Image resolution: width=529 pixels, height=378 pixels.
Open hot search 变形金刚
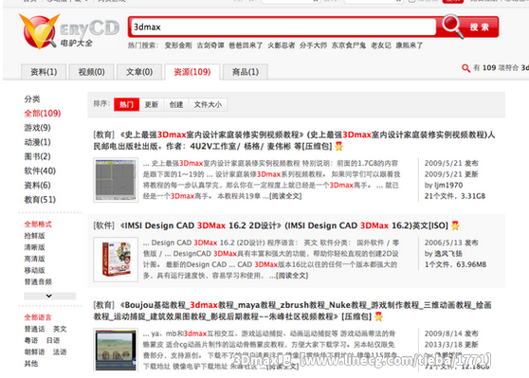click(178, 45)
